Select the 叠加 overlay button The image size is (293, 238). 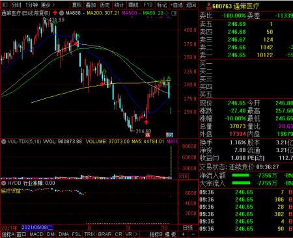click(x=91, y=5)
